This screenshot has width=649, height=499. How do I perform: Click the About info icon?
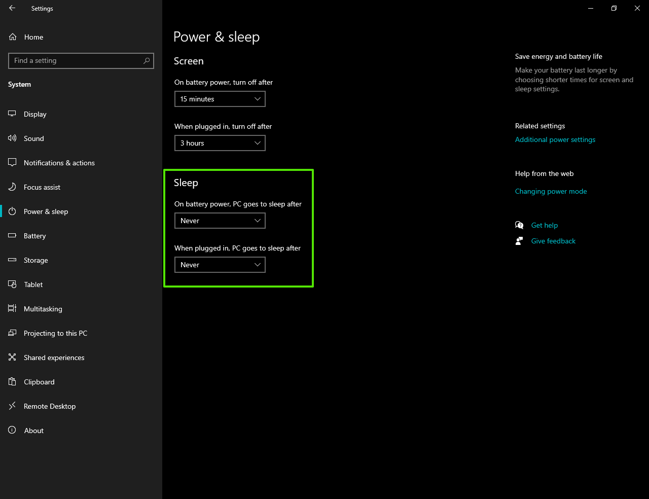(x=12, y=431)
